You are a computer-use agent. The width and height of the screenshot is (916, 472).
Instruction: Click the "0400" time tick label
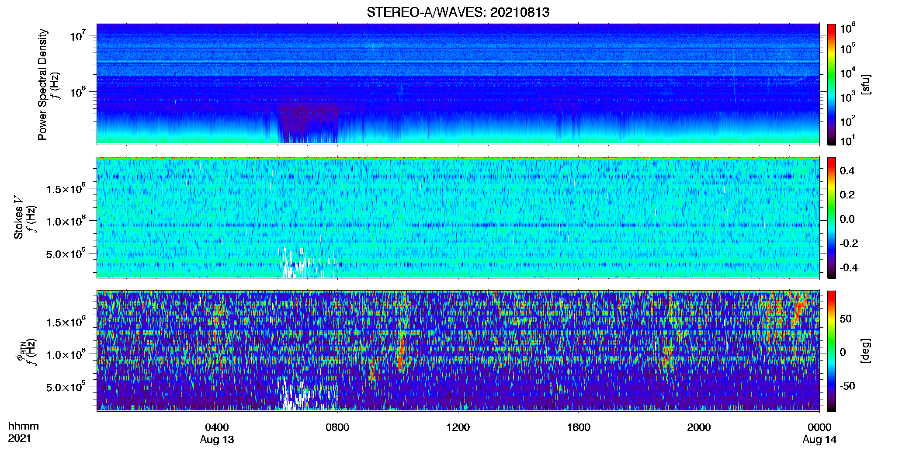(217, 427)
